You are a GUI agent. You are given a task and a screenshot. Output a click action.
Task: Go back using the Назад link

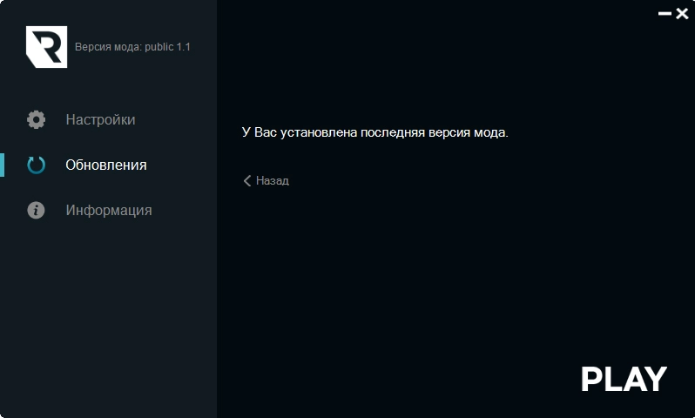coord(272,181)
